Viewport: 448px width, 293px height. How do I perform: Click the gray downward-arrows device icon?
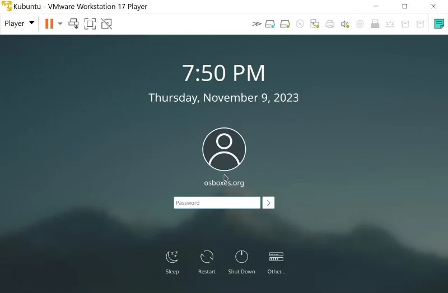click(390, 23)
